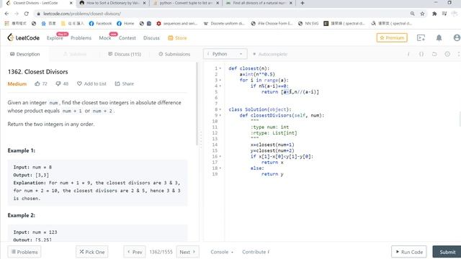Open the Home bookmark

coord(125,24)
